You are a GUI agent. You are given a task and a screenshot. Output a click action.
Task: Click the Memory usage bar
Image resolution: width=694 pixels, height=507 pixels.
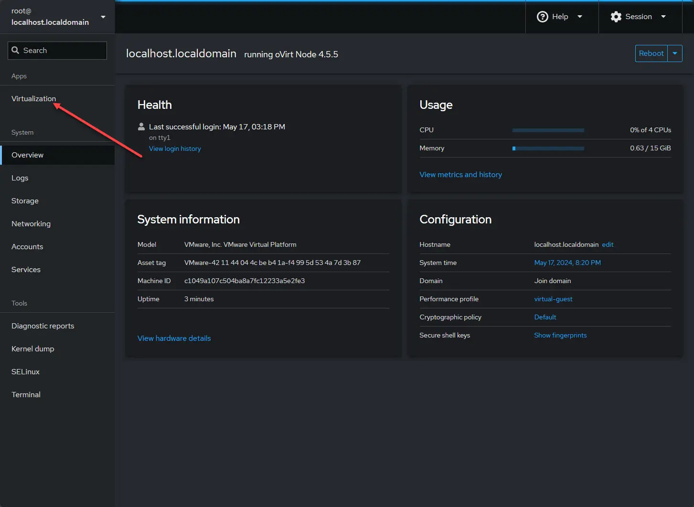tap(548, 148)
